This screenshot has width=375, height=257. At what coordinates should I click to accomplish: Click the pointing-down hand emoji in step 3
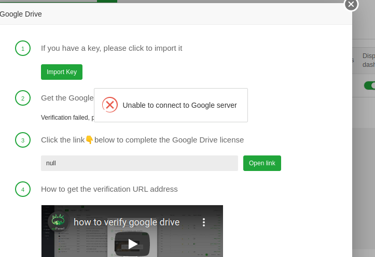89,140
